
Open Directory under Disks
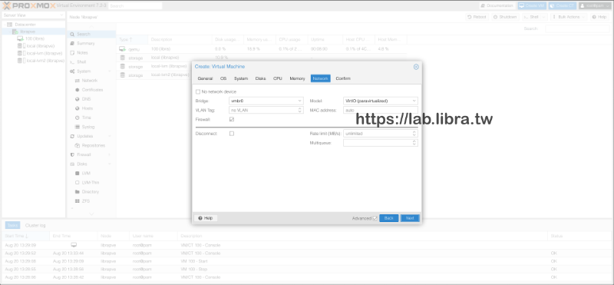(x=91, y=192)
